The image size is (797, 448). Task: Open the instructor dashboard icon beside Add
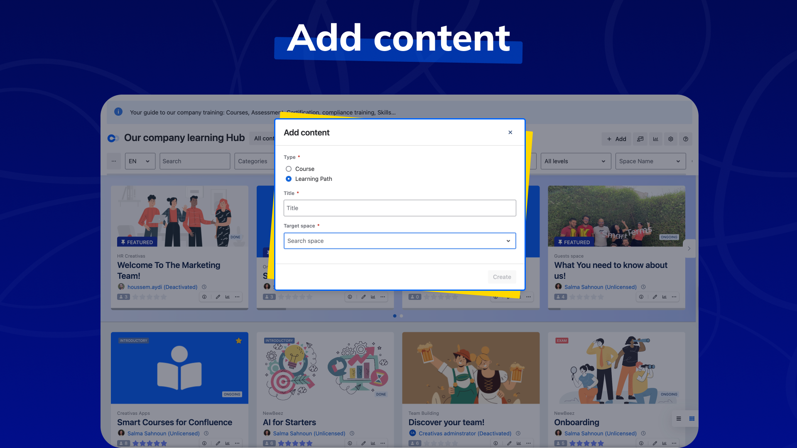click(640, 139)
